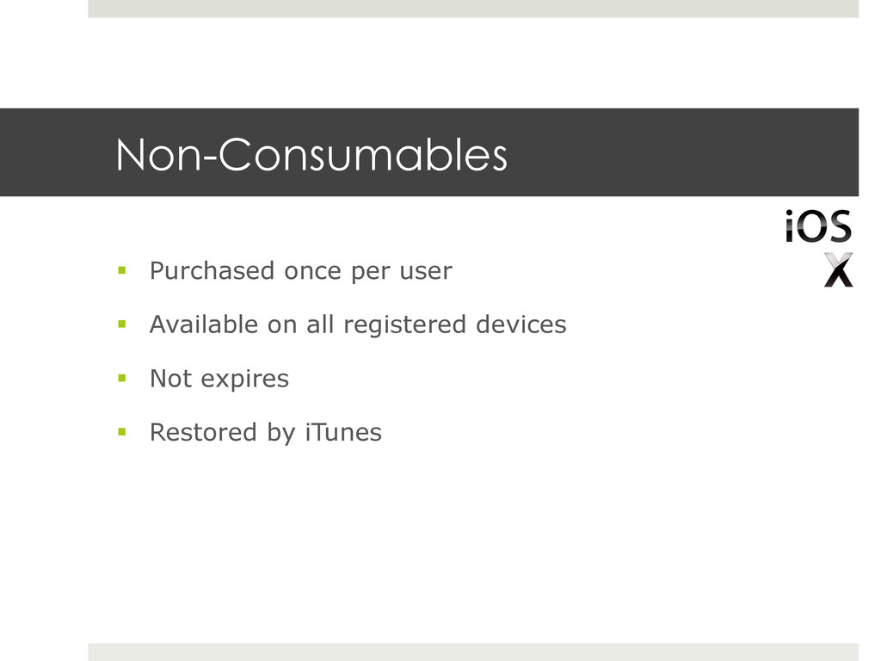Click the word 'iTunes' in last bullet
Screen dimensions: 881x661
(343, 432)
